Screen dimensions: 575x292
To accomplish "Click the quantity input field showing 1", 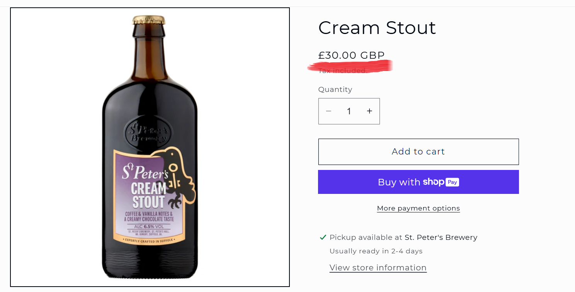I will (x=349, y=111).
